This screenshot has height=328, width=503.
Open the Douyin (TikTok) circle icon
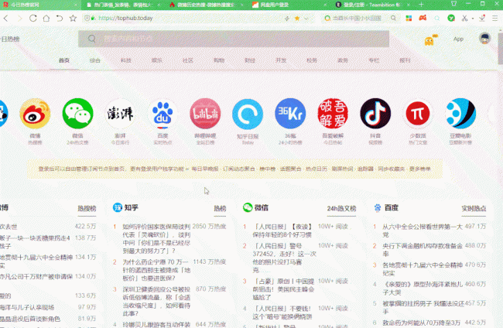[x=375, y=114]
